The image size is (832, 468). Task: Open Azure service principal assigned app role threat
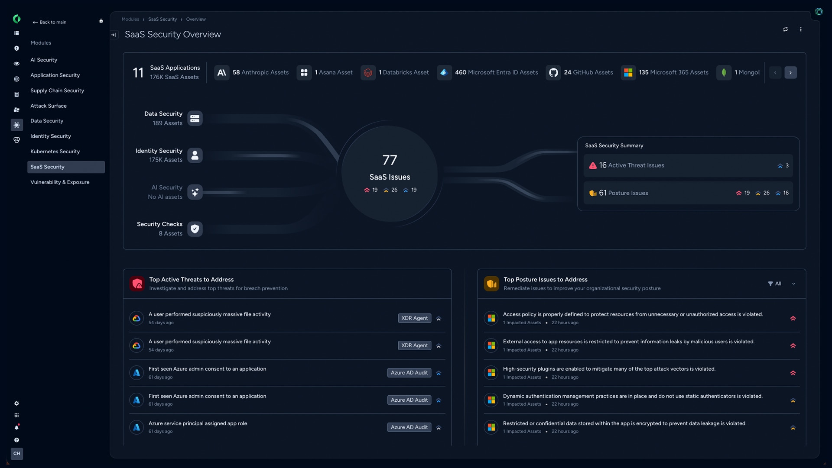[x=287, y=427]
